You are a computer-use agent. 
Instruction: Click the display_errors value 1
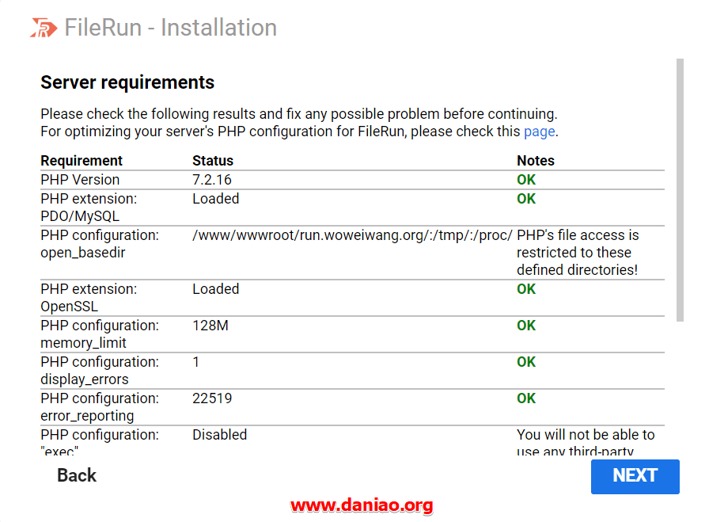pyautogui.click(x=195, y=362)
